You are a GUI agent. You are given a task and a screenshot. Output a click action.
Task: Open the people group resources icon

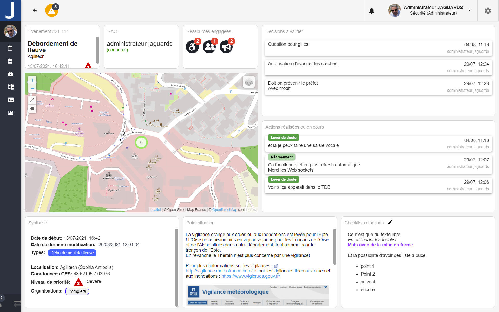click(x=209, y=47)
